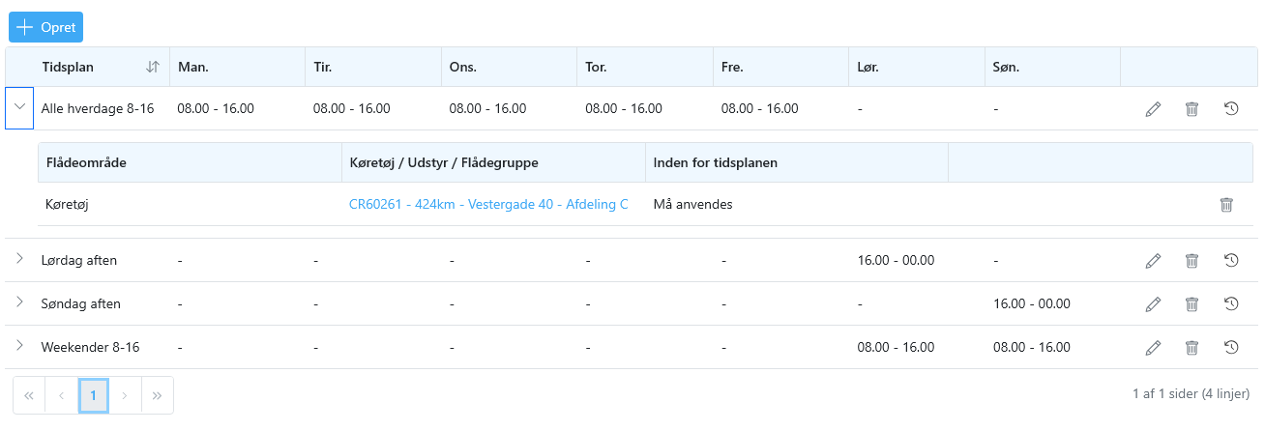
Task: Sort by the Tidsplan column
Action: click(x=152, y=68)
